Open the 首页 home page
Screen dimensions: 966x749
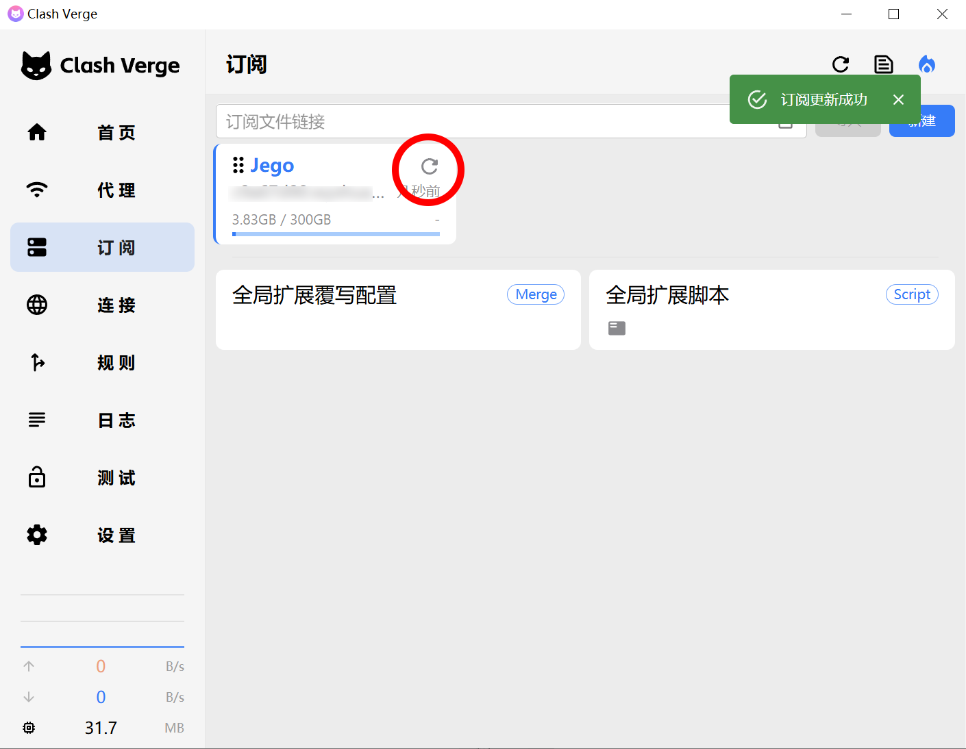click(102, 133)
